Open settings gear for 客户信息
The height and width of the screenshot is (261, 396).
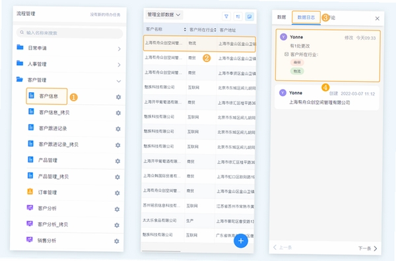(x=118, y=97)
